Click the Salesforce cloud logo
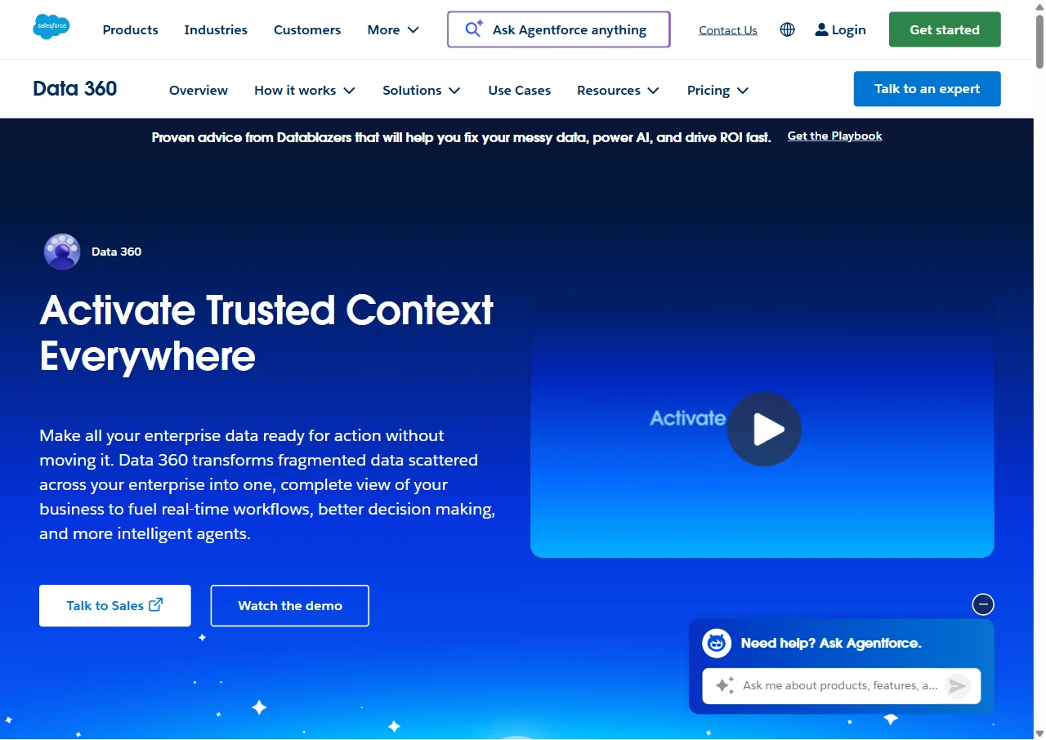Viewport: 1046px width, 740px height. point(51,27)
